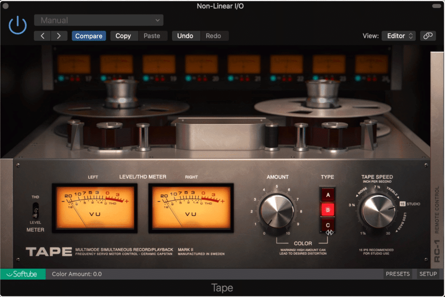Select tape type A
Image resolution: width=445 pixels, height=297 pixels.
coord(328,195)
